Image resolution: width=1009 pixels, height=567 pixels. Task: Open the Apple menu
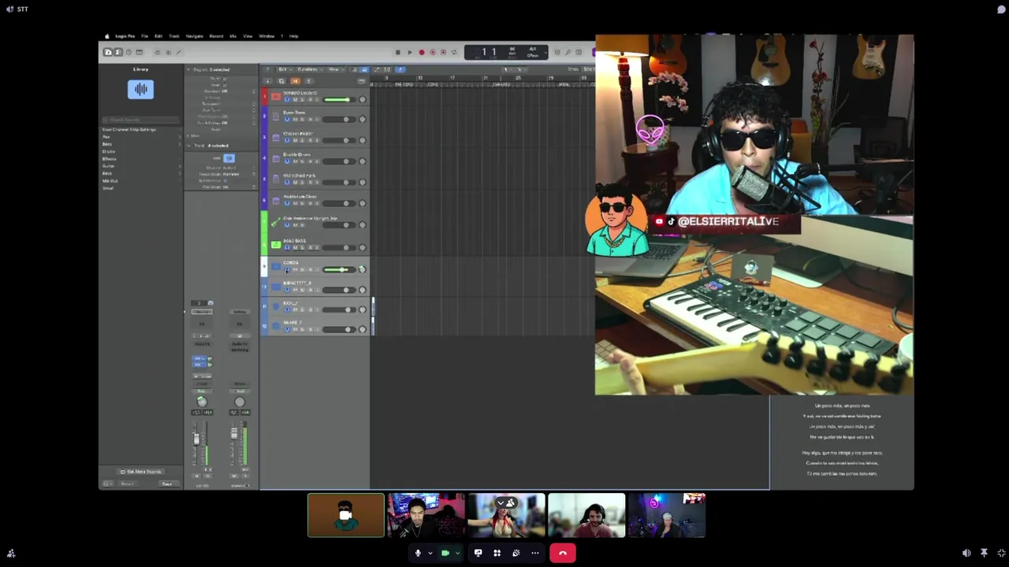click(106, 36)
